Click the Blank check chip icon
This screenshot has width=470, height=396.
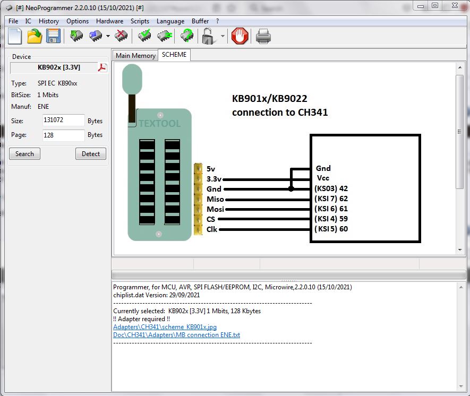(x=164, y=36)
